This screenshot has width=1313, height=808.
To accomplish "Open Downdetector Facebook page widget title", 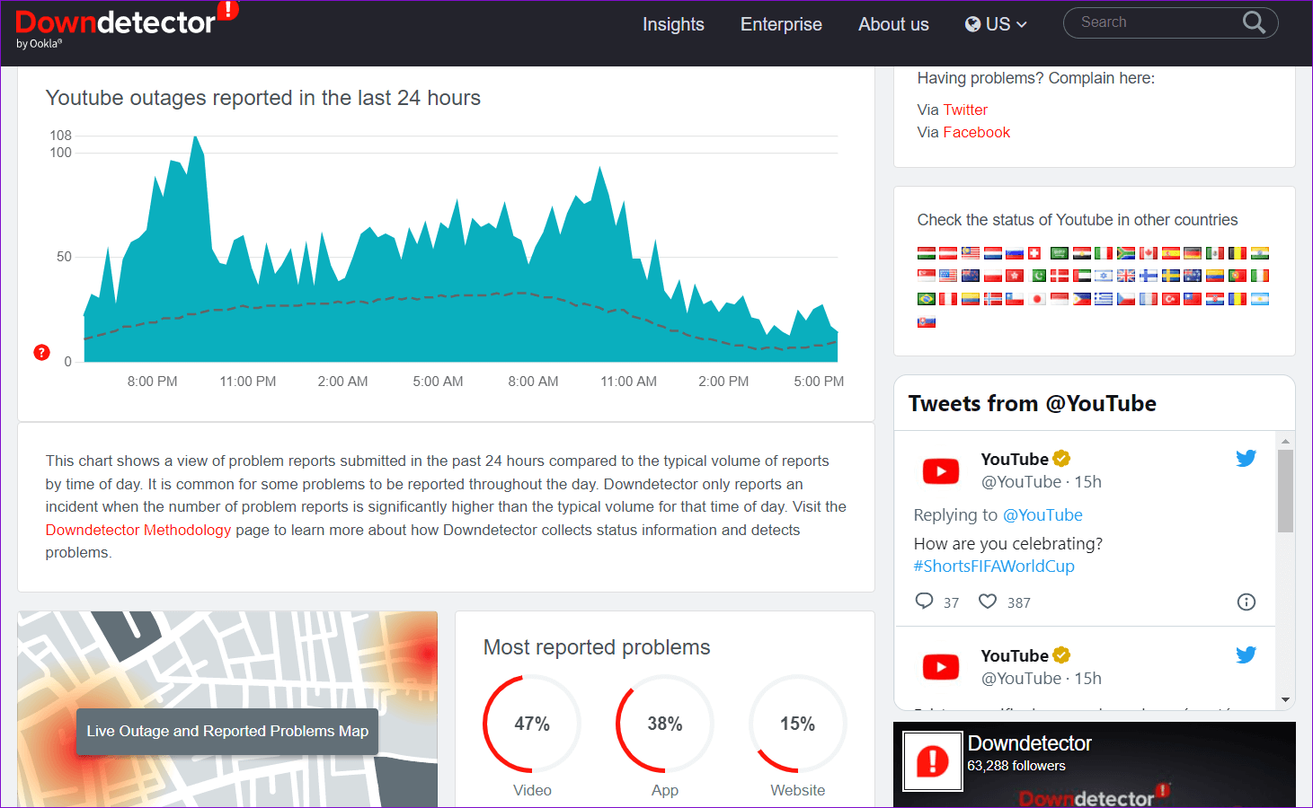I will pos(1030,743).
